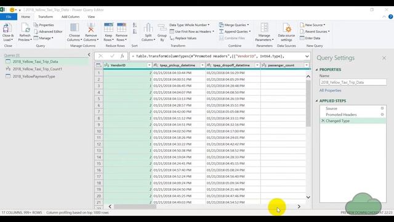
Task: Click the scroll left arrow
Action: click(110, 207)
